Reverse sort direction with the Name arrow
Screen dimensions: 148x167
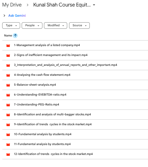(15, 36)
